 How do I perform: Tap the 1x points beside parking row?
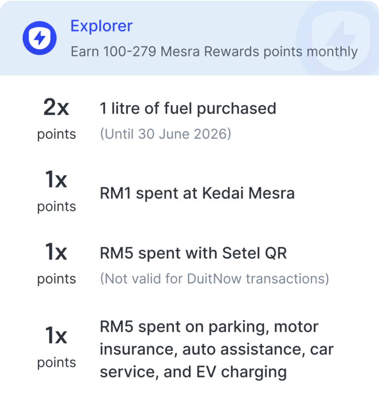coord(56,335)
